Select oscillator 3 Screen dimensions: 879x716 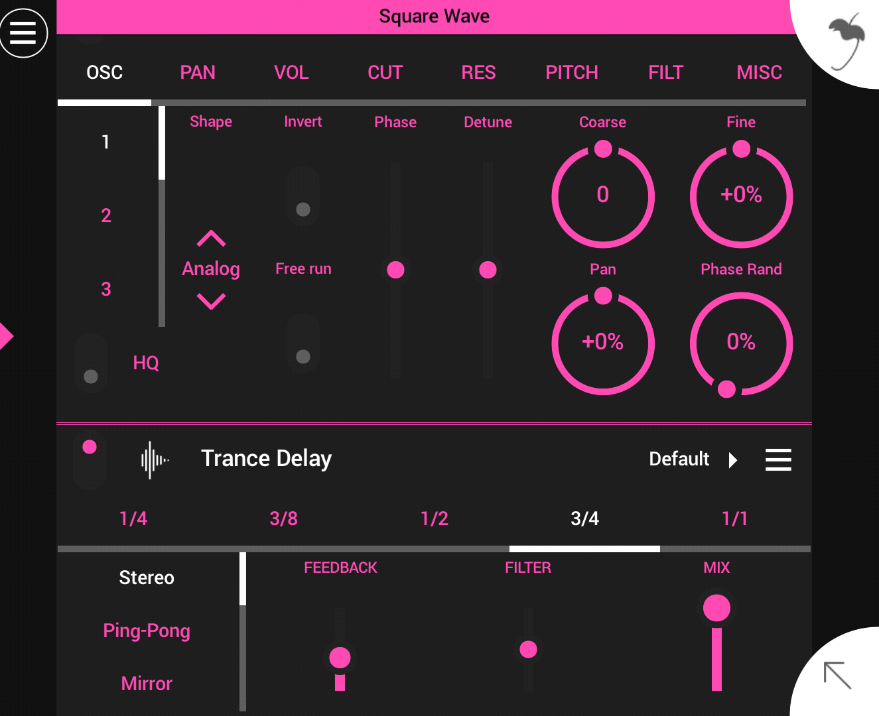point(106,289)
